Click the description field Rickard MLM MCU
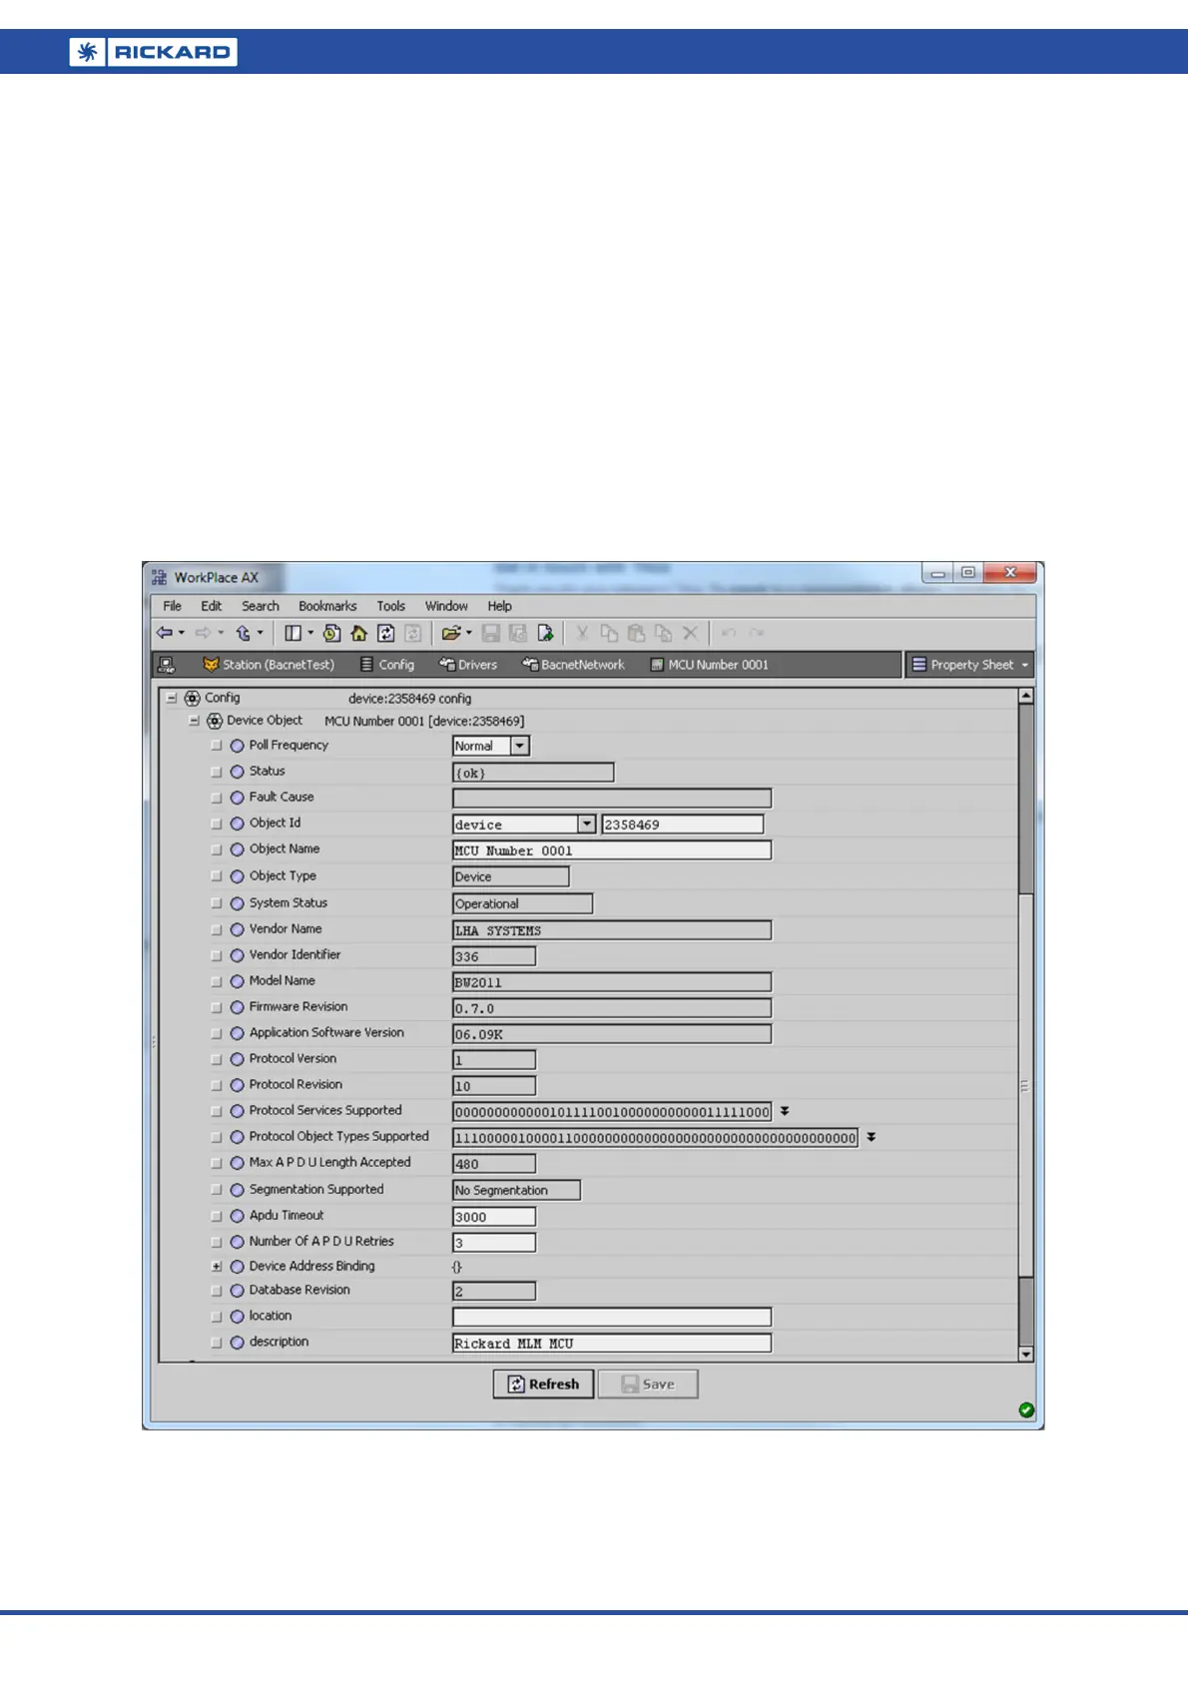The height and width of the screenshot is (1681, 1188). pyautogui.click(x=612, y=1344)
